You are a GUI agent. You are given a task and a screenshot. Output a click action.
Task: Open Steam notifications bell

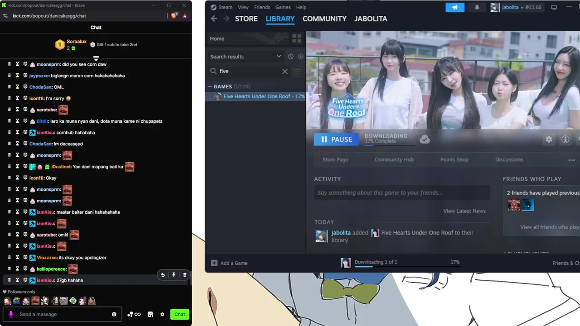(477, 7)
